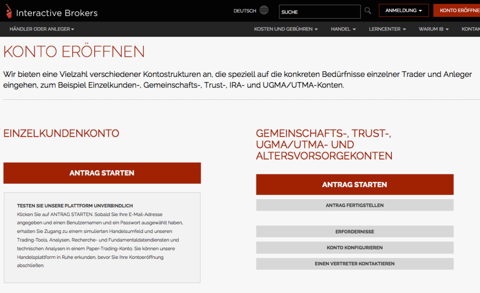Open the Anmeldung dropdown
The width and height of the screenshot is (480, 293).
tap(404, 10)
